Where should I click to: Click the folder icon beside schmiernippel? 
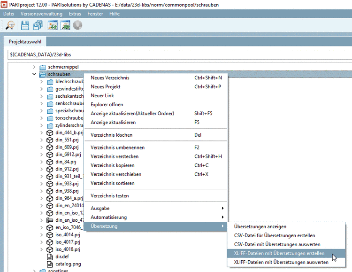(x=43, y=67)
